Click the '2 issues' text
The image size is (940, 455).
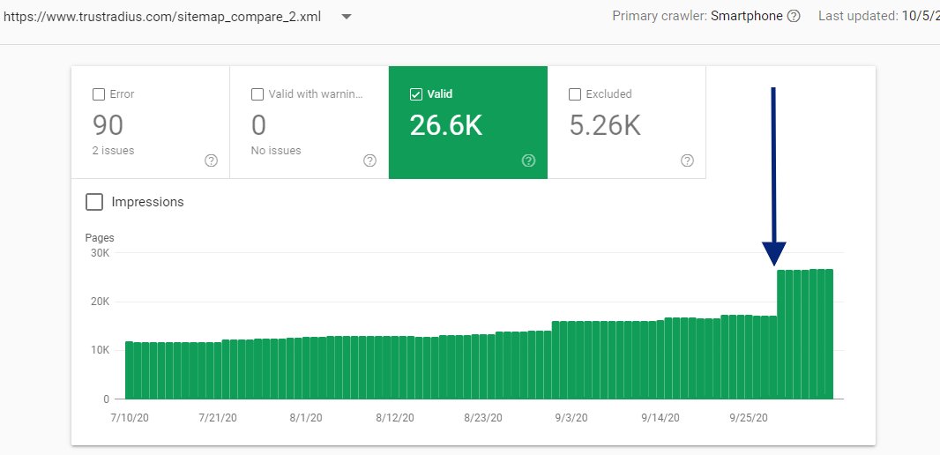113,151
